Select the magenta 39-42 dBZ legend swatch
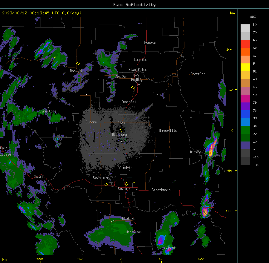This screenshot has width=269, height=263. tap(245, 98)
